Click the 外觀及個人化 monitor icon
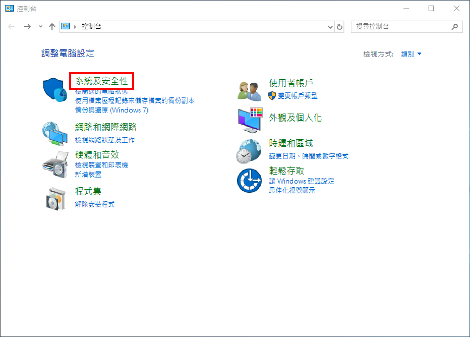This screenshot has height=337, width=470. pyautogui.click(x=250, y=120)
